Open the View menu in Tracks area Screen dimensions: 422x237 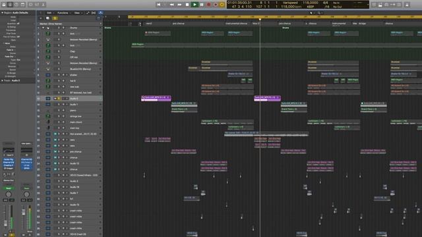tap(78, 13)
